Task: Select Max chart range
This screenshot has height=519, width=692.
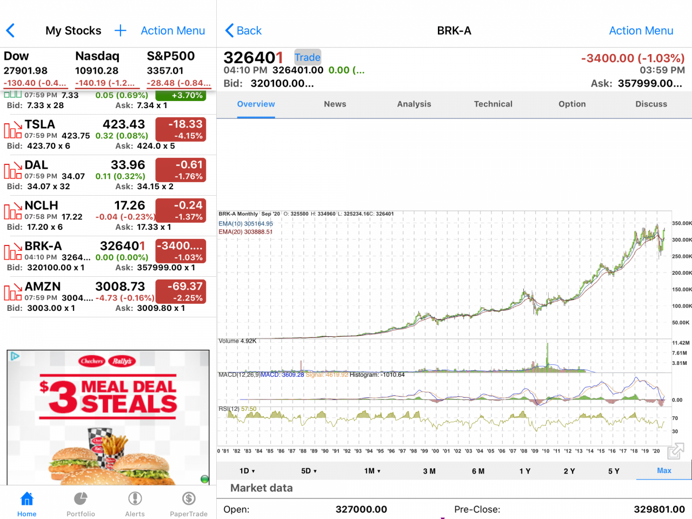Action: tap(664, 470)
